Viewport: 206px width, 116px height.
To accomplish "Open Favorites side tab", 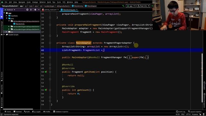I will pos(2,89).
